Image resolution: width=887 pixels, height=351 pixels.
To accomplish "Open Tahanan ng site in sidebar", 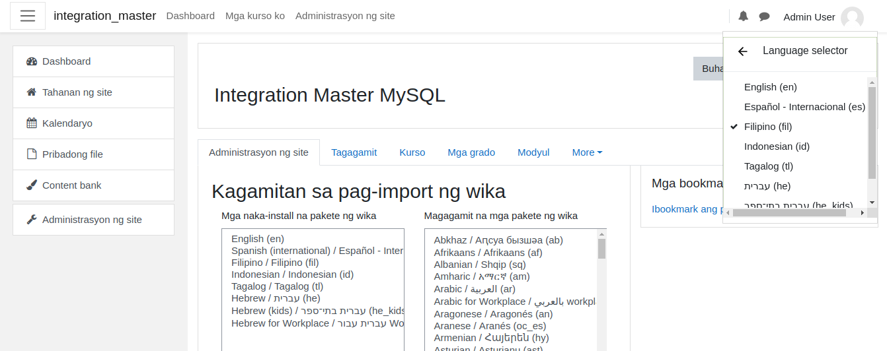I will [93, 92].
